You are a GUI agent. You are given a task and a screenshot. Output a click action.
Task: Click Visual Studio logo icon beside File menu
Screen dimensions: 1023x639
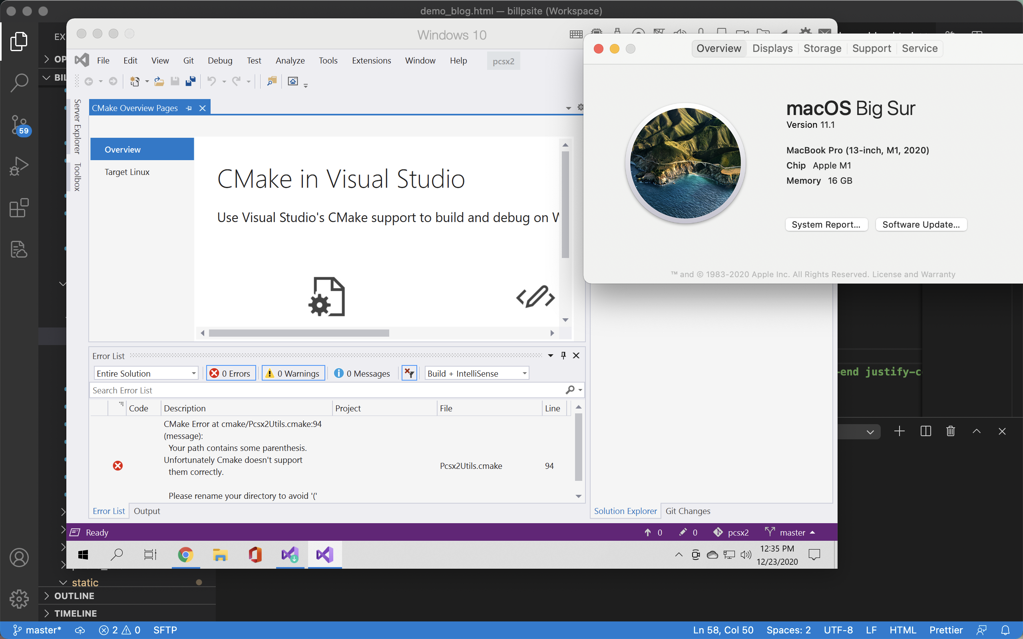82,60
